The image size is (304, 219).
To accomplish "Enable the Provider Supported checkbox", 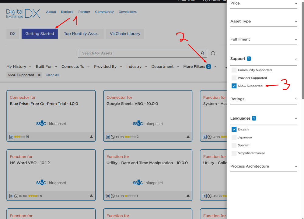I will click(234, 78).
